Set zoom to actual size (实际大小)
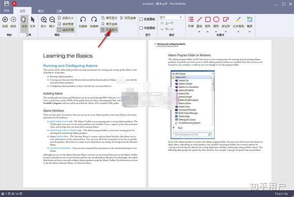The image size is (294, 197). click(x=66, y=18)
